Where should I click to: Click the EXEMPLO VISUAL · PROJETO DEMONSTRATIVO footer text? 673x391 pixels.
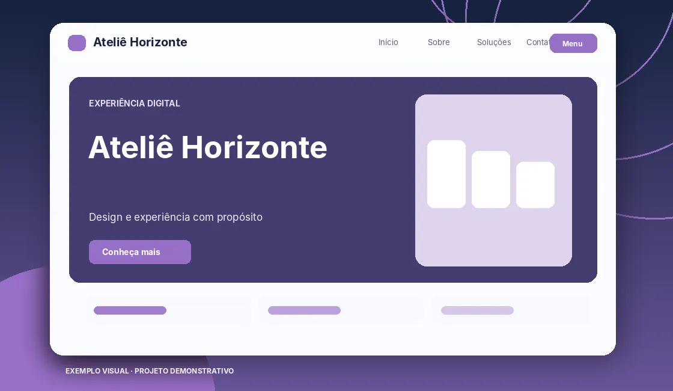[150, 371]
